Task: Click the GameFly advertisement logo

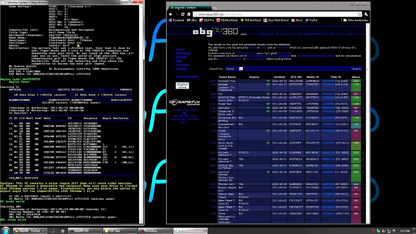Action: (x=184, y=102)
